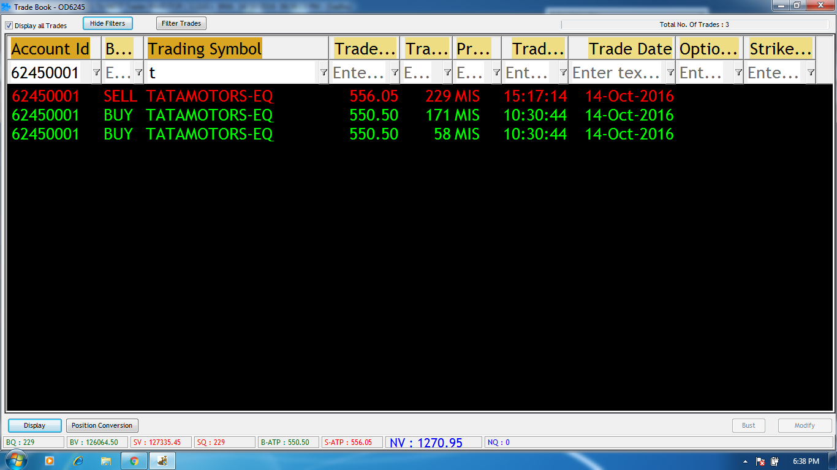This screenshot has width=837, height=470.
Task: Select the BUY trade row with quantity 171
Action: tap(419, 115)
